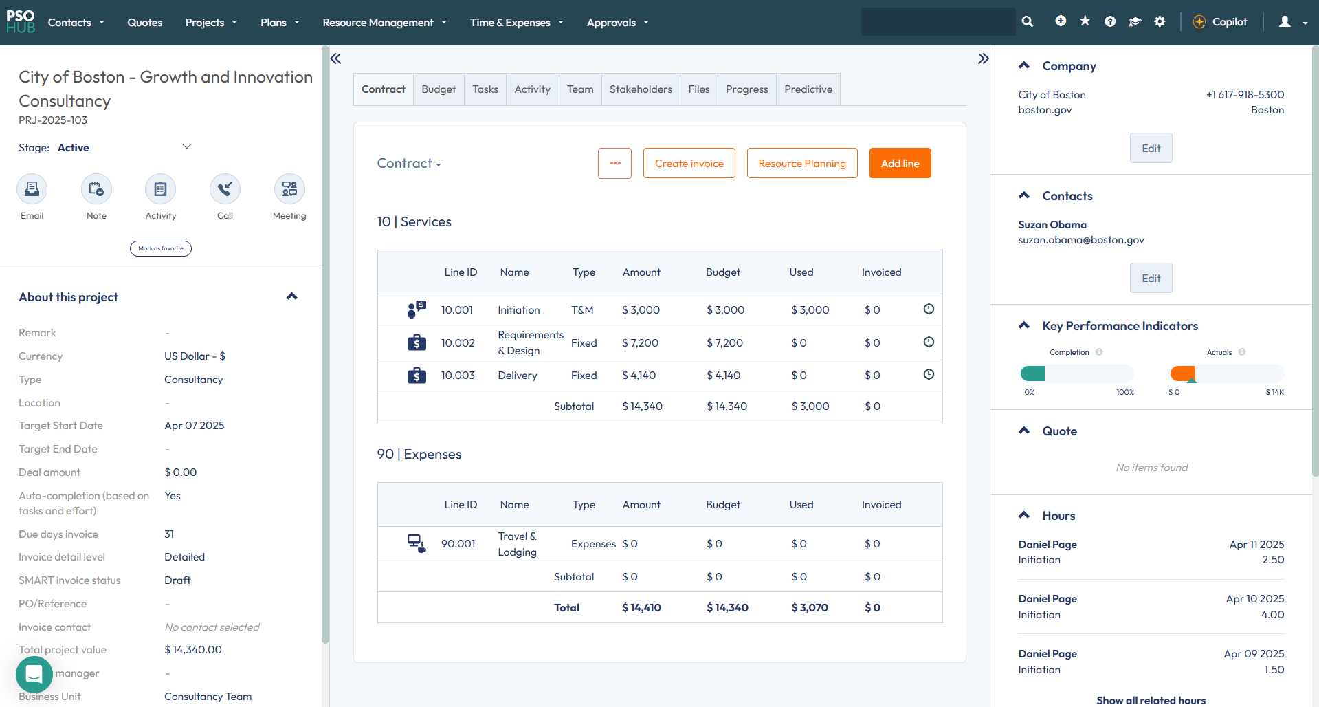Open the Stage dropdown chevron
The height and width of the screenshot is (707, 1319).
click(x=186, y=147)
